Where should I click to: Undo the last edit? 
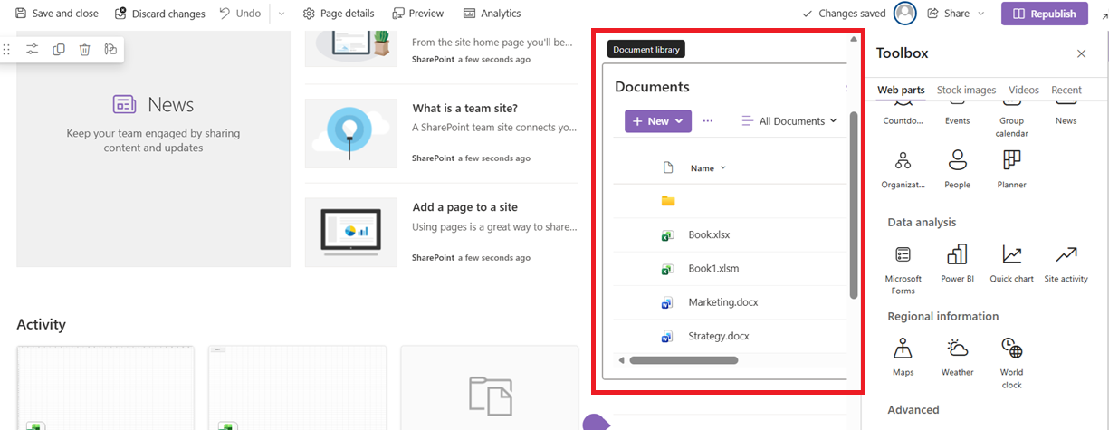(240, 14)
